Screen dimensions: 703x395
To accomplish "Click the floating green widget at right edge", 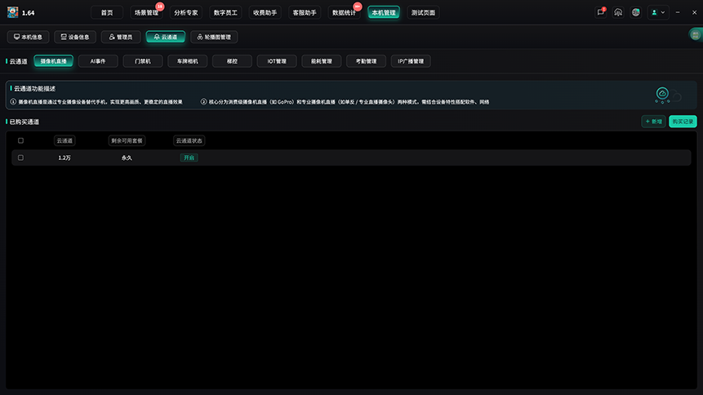I will (x=696, y=34).
